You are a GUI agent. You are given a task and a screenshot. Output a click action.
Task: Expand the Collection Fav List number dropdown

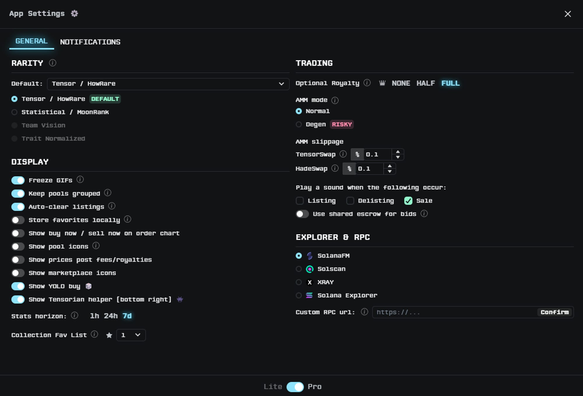(131, 335)
